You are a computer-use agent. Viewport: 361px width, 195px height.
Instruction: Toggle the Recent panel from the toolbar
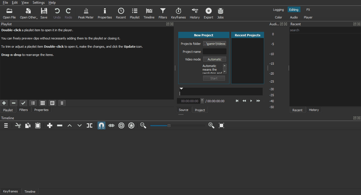(121, 13)
